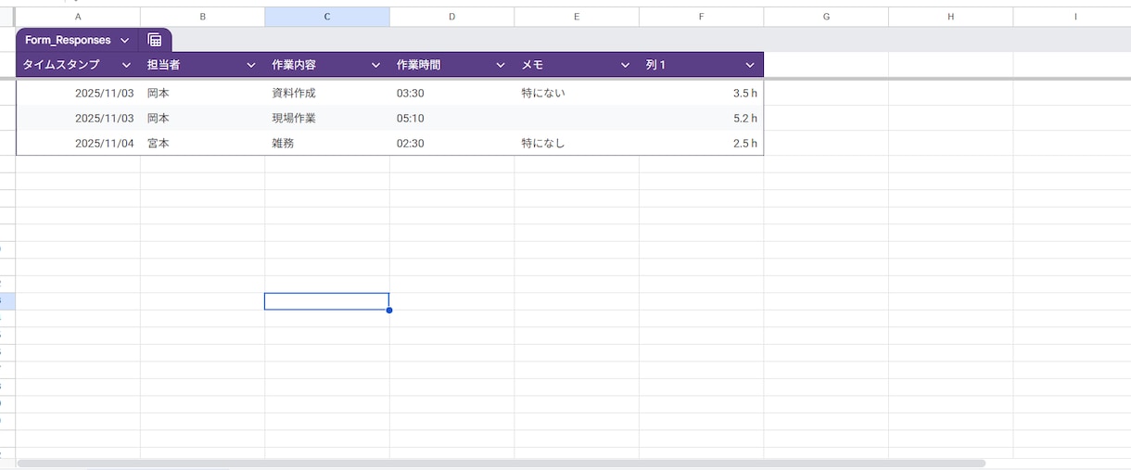Select column I header
The height and width of the screenshot is (470, 1131).
tap(1072, 17)
